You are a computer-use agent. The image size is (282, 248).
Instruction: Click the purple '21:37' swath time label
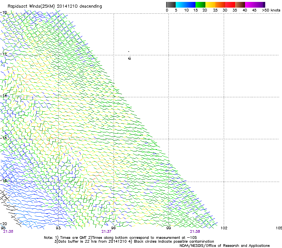(106, 232)
